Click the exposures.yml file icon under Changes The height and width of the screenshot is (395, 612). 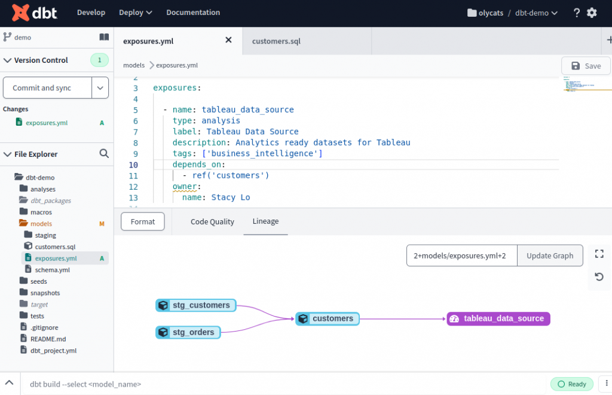pyautogui.click(x=19, y=122)
